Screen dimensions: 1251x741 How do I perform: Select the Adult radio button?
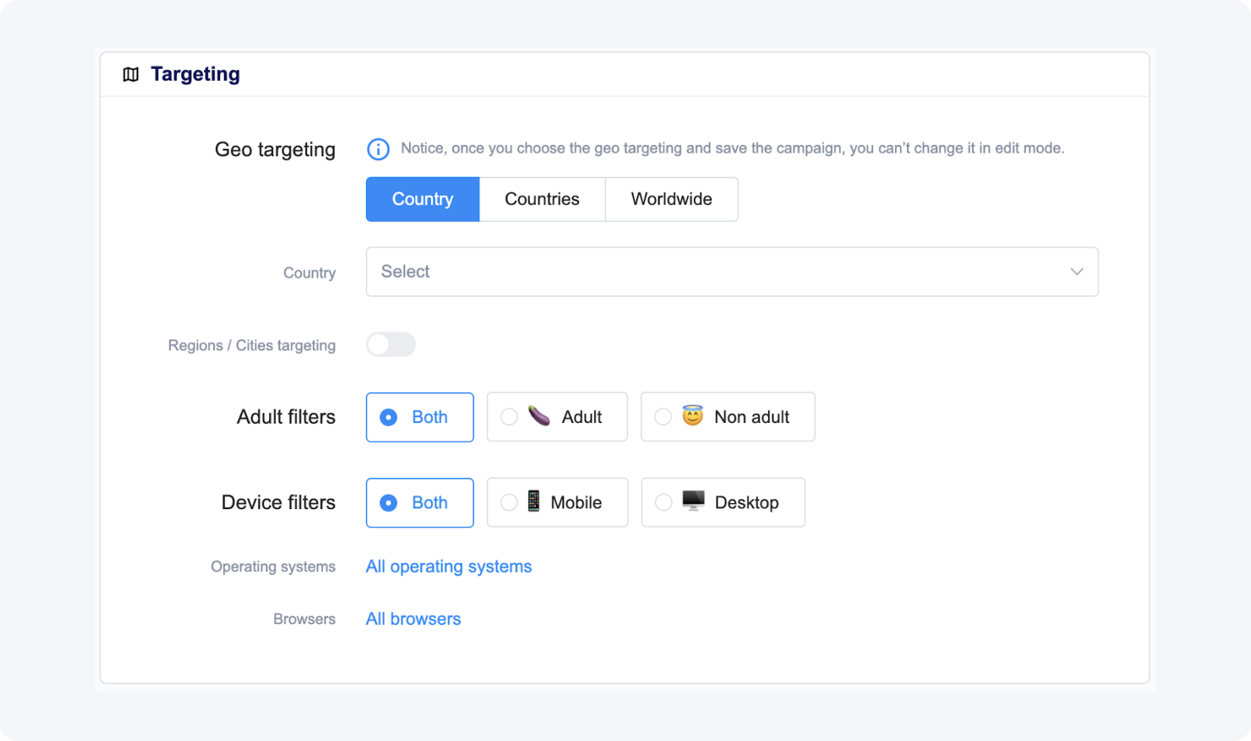pyautogui.click(x=509, y=417)
